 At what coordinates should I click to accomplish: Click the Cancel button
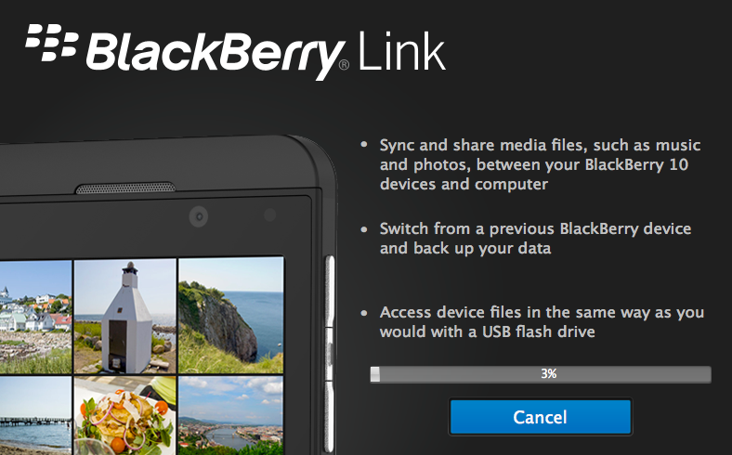click(x=540, y=417)
